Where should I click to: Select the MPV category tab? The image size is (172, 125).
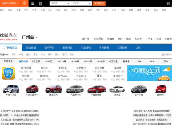click(x=152, y=61)
